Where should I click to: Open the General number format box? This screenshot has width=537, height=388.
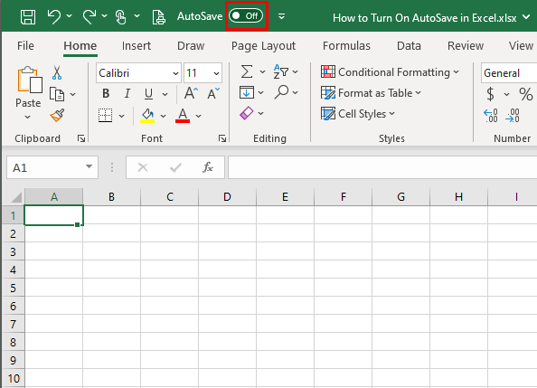[509, 73]
